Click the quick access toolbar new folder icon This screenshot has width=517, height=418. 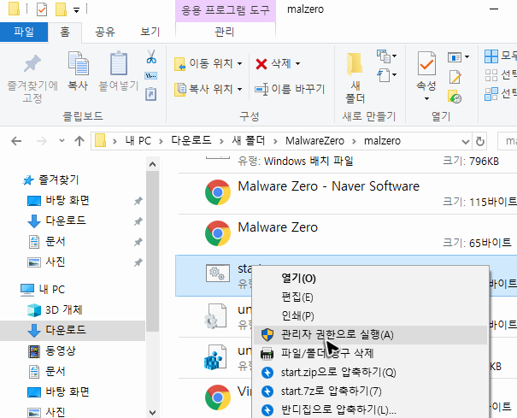tap(61, 9)
